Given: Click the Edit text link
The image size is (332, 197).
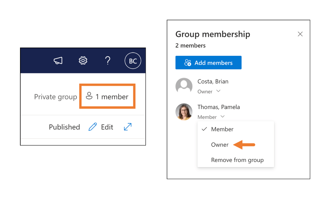Looking at the screenshot, I should [107, 127].
